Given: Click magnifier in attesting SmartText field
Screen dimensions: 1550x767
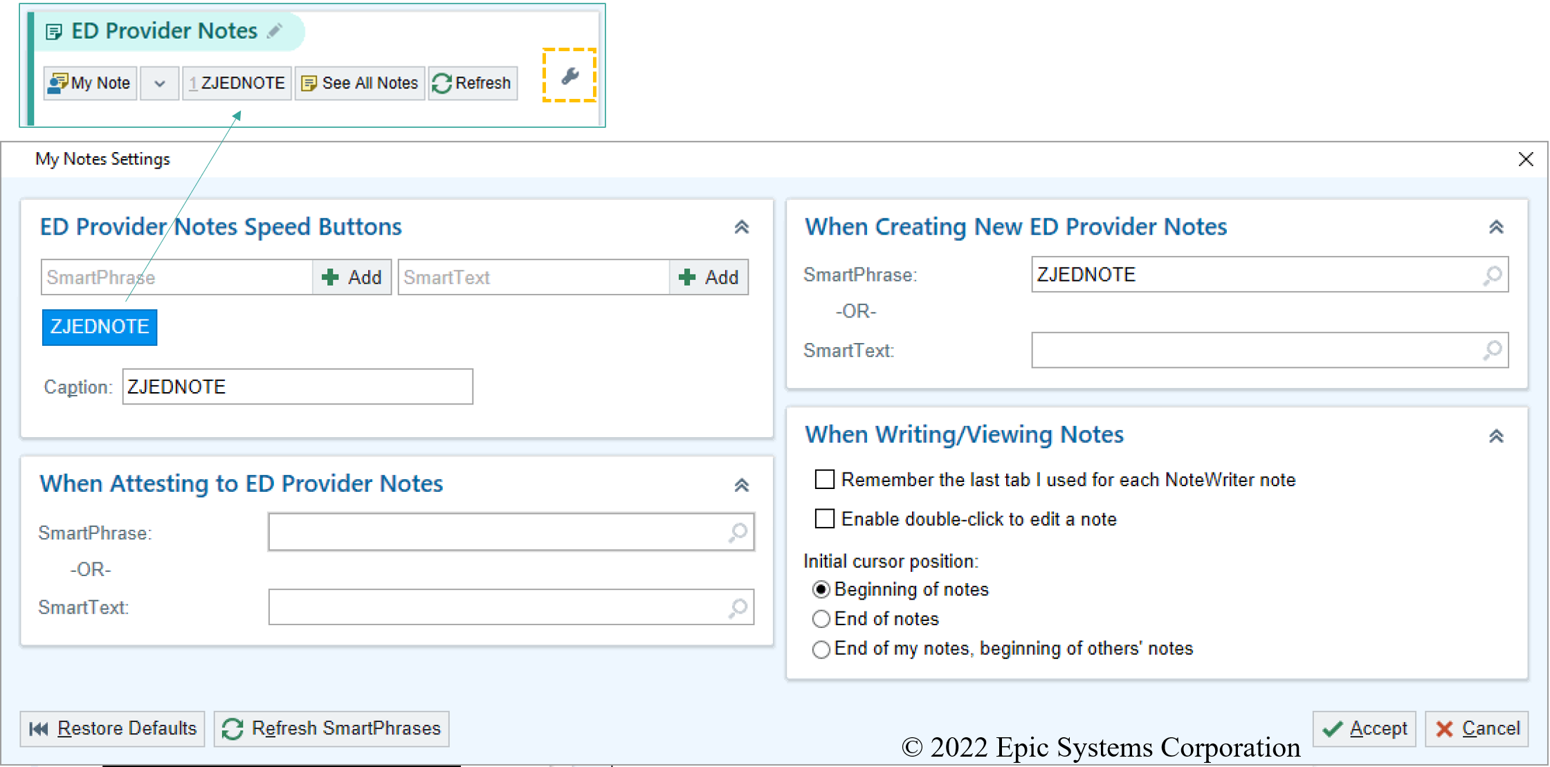Looking at the screenshot, I should tap(738, 608).
